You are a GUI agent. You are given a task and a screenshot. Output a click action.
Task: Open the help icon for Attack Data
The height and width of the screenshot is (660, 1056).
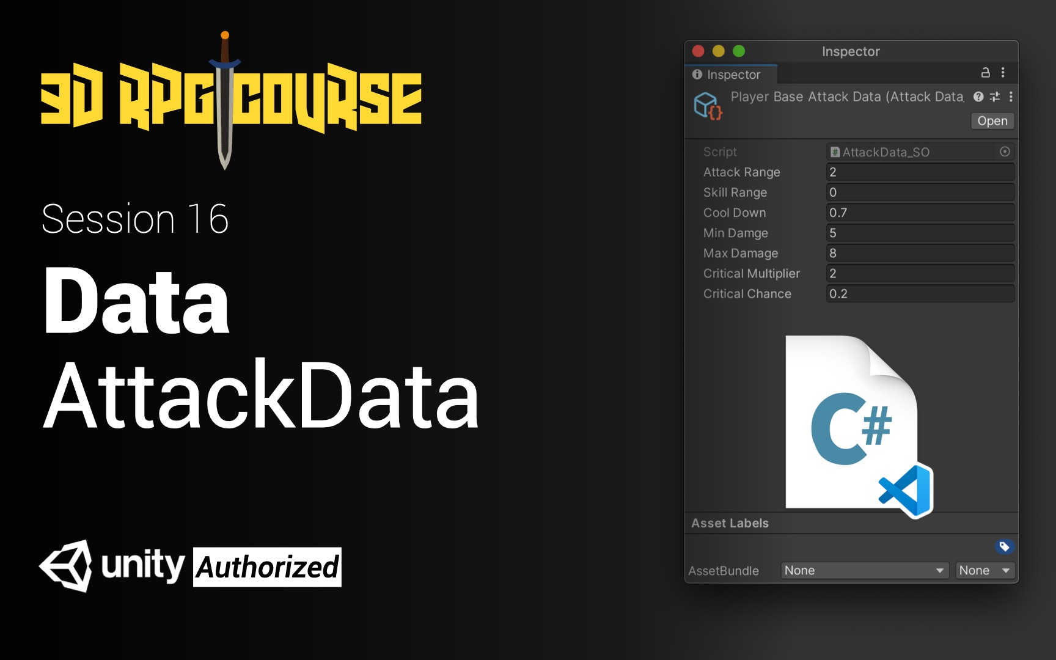click(x=978, y=97)
